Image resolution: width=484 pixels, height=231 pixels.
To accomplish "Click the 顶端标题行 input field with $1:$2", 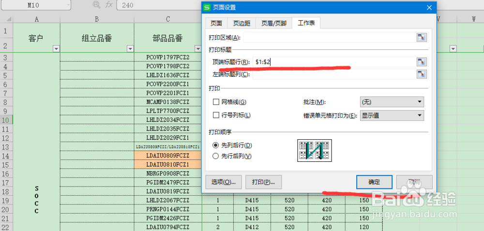I will tap(334, 62).
